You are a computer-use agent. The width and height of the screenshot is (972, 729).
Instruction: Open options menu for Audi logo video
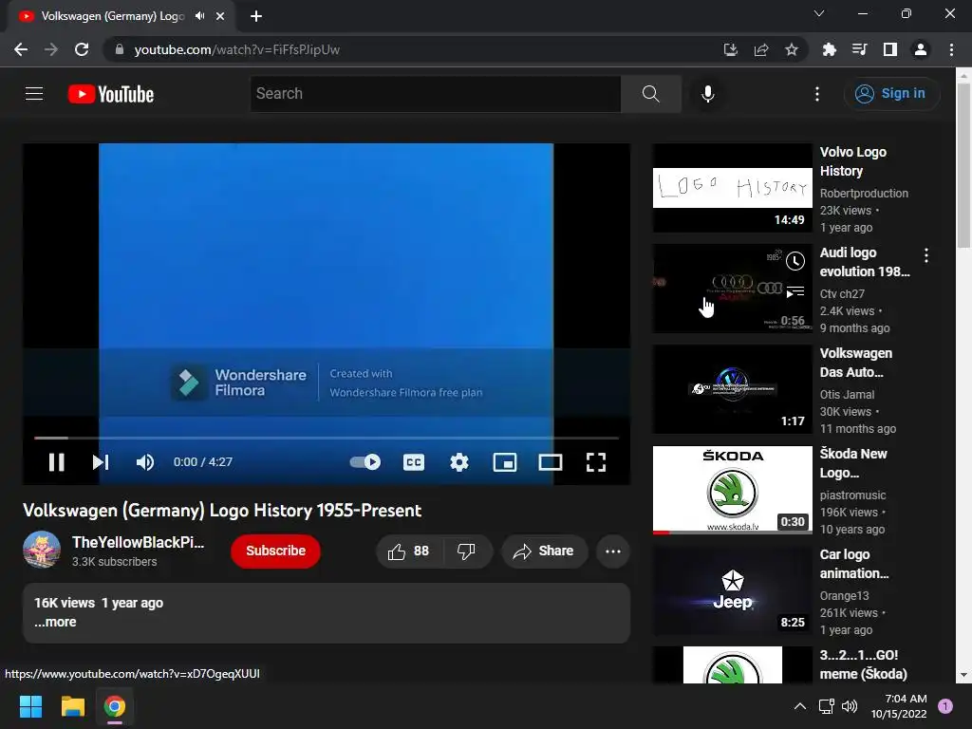click(926, 255)
